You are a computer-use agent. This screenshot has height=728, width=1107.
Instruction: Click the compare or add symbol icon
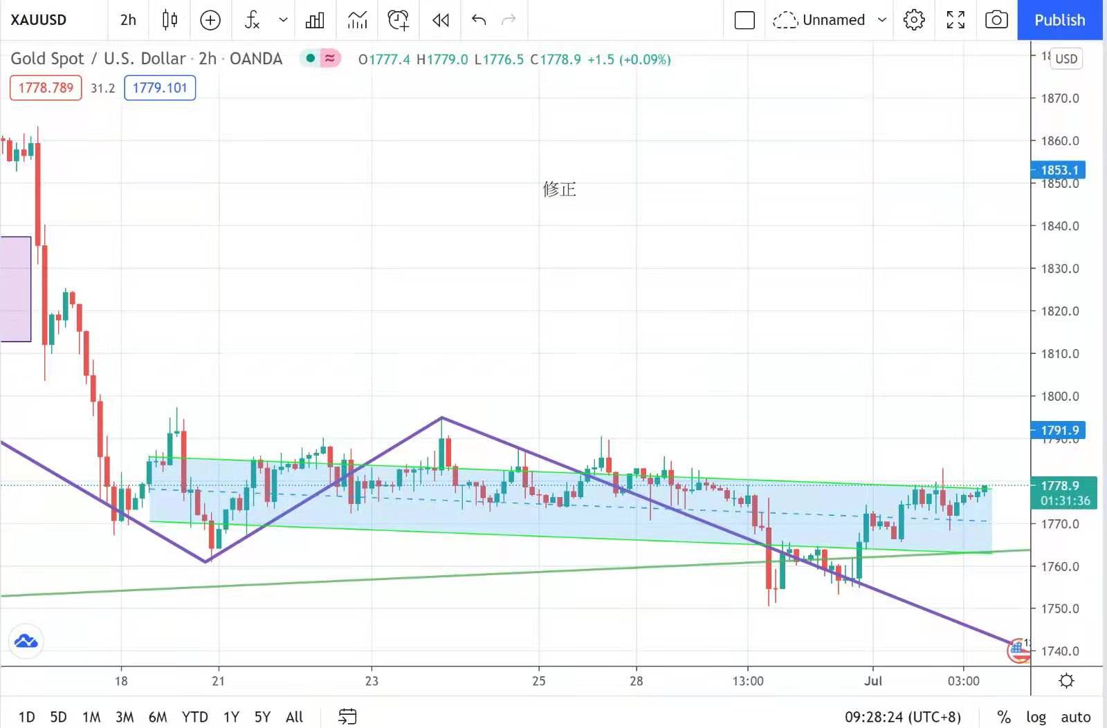pos(210,20)
